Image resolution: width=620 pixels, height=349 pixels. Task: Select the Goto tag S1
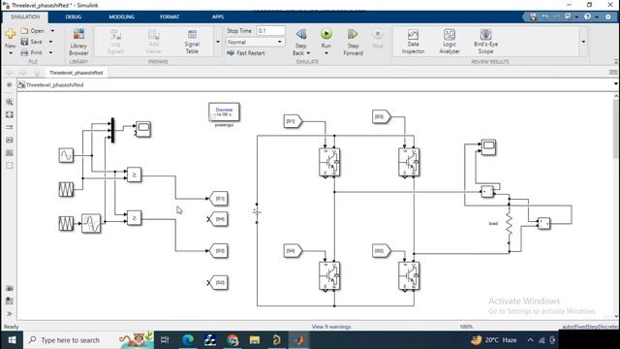point(219,198)
